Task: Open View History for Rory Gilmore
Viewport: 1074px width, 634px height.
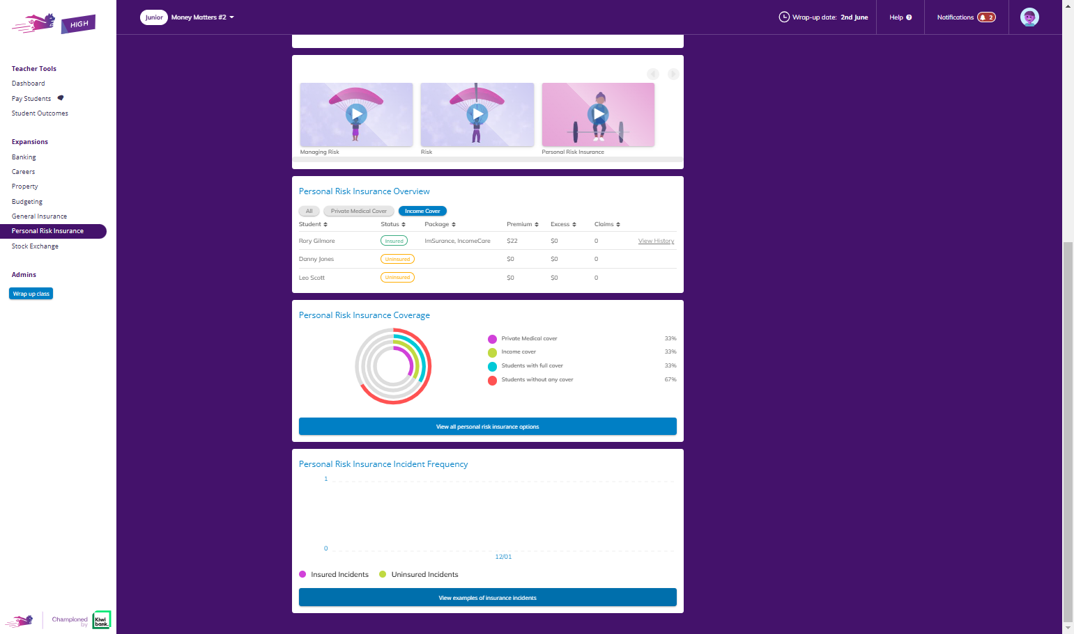Action: click(x=657, y=241)
